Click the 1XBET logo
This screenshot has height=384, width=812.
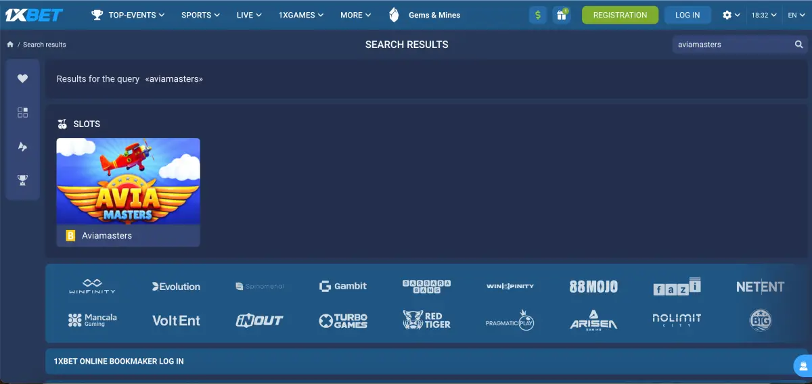coord(34,15)
